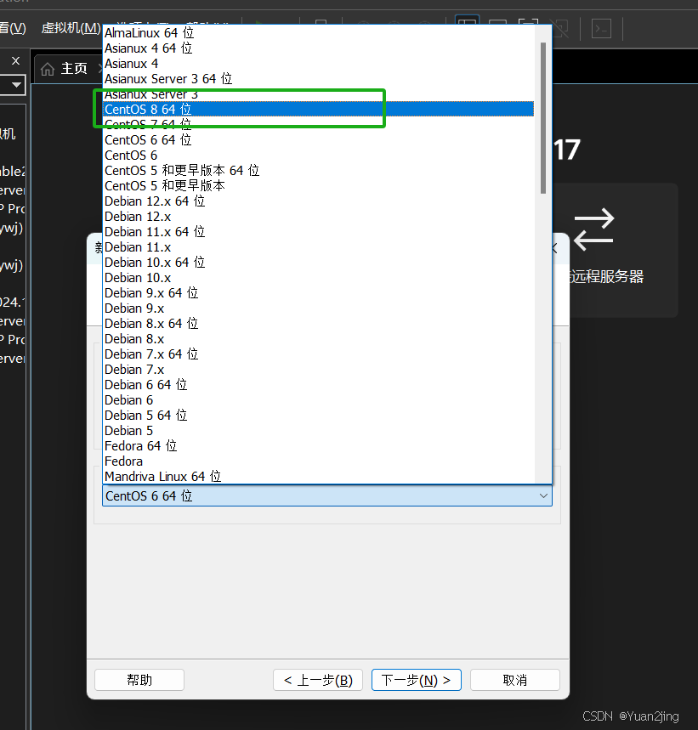The height and width of the screenshot is (730, 698).
Task: Select Asianux 4 64 位 option
Action: 319,48
